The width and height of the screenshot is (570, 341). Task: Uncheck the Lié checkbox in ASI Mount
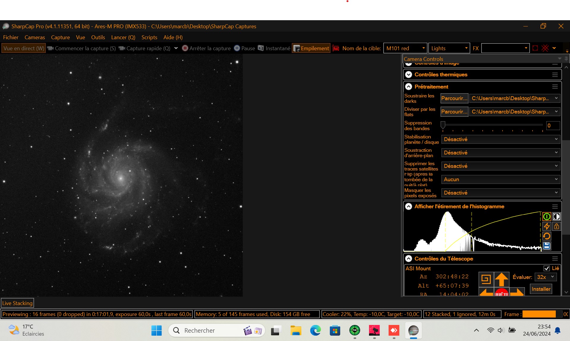click(547, 268)
